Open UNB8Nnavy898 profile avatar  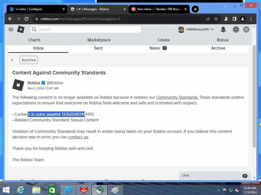coord(181,29)
